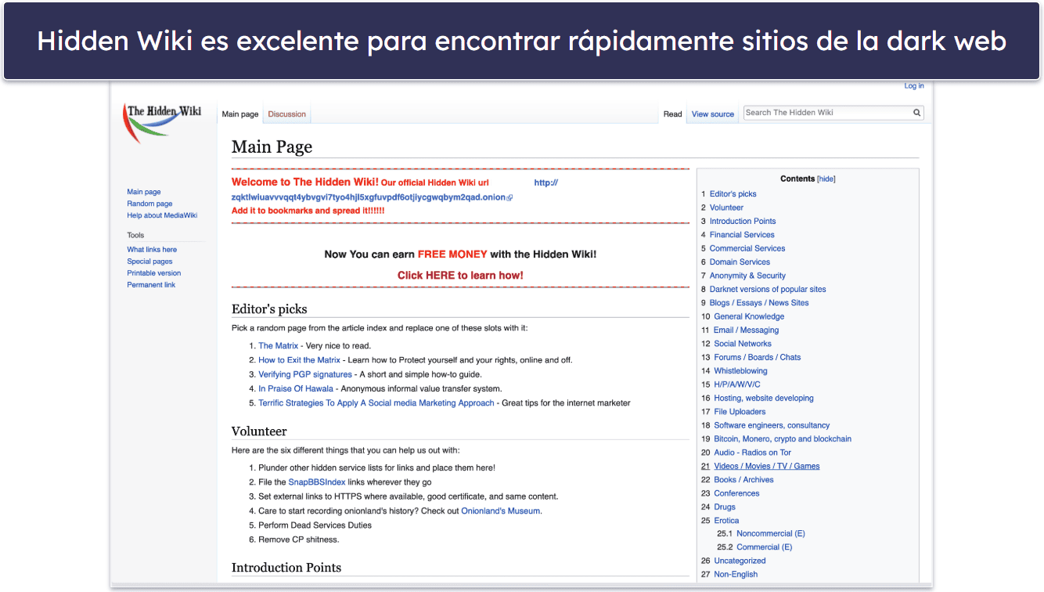The height and width of the screenshot is (592, 1044).
Task: Open the View source tab
Action: (713, 114)
